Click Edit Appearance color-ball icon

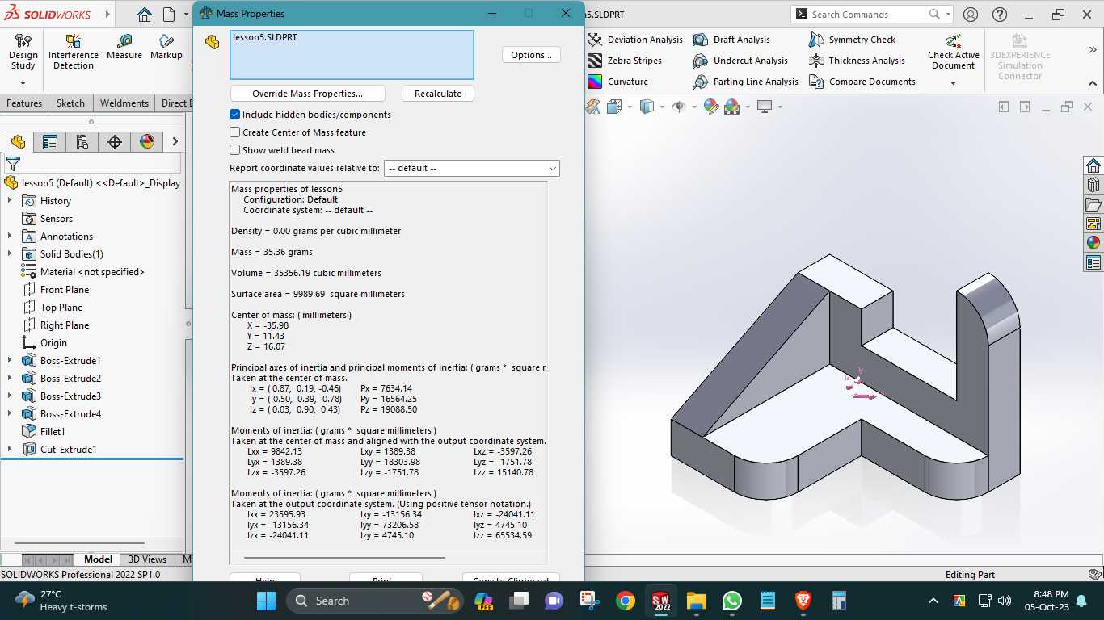(x=710, y=107)
